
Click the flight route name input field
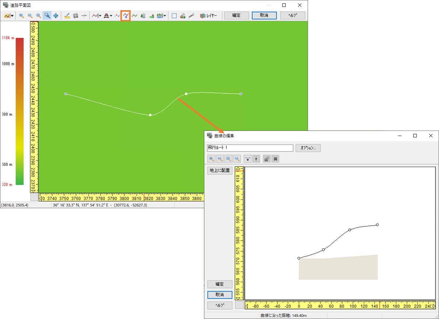tap(250, 148)
